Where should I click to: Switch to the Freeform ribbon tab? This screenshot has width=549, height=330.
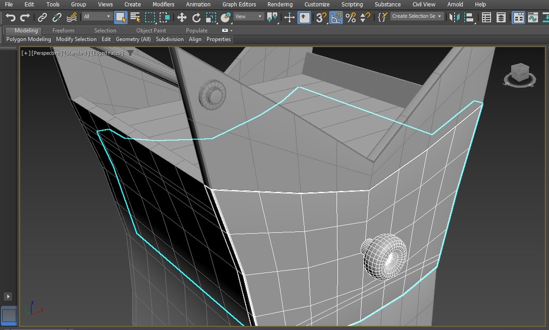pos(63,31)
